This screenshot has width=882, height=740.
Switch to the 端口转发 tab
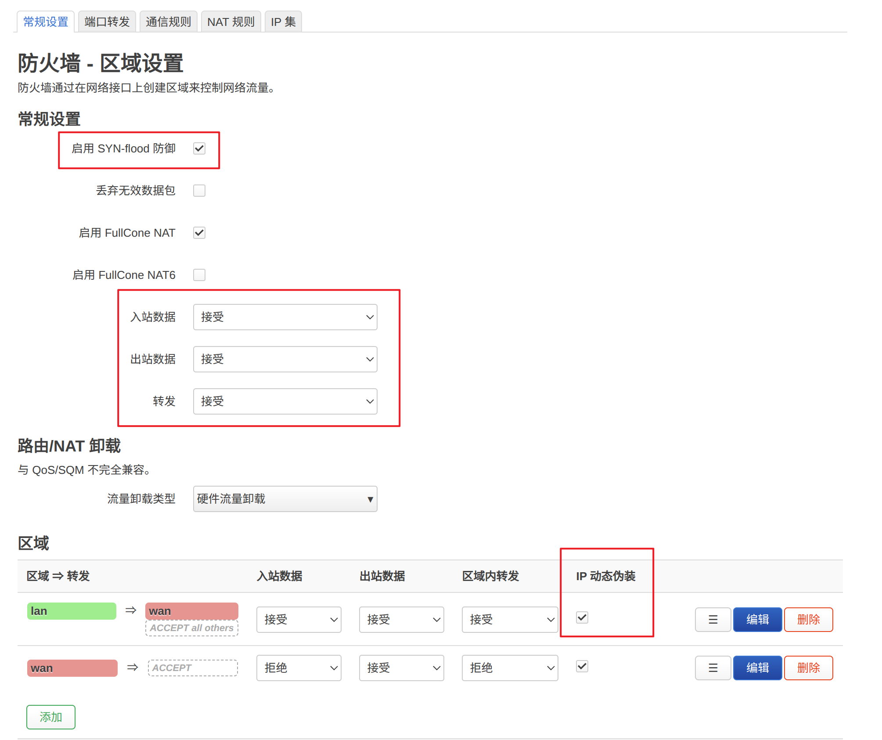pyautogui.click(x=107, y=22)
